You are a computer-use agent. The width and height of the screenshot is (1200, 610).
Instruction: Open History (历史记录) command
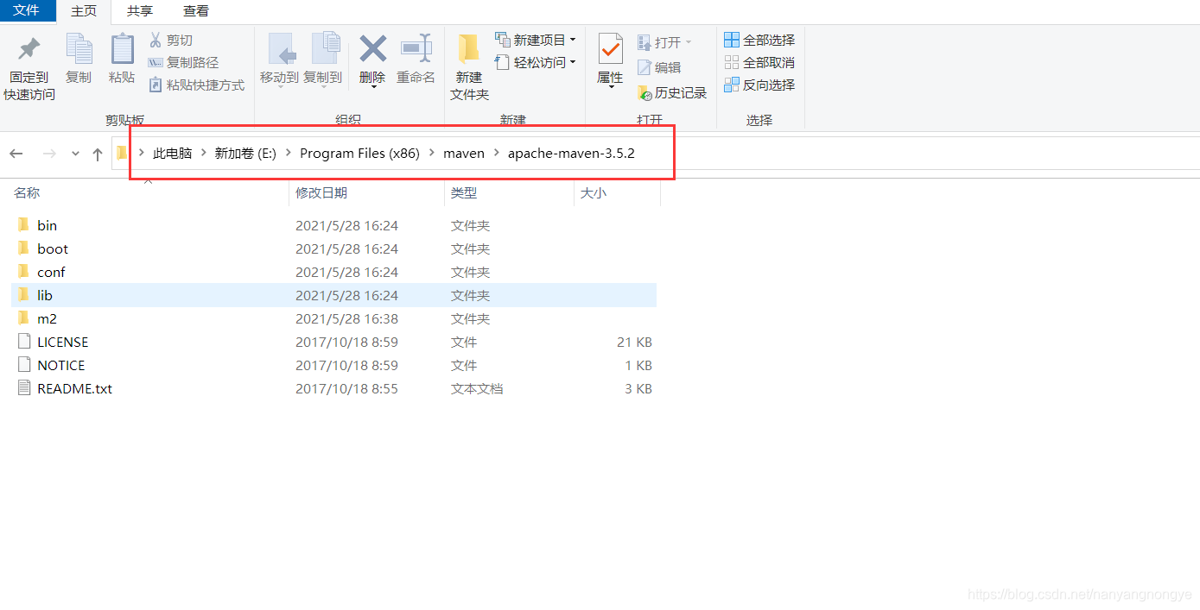coord(672,92)
